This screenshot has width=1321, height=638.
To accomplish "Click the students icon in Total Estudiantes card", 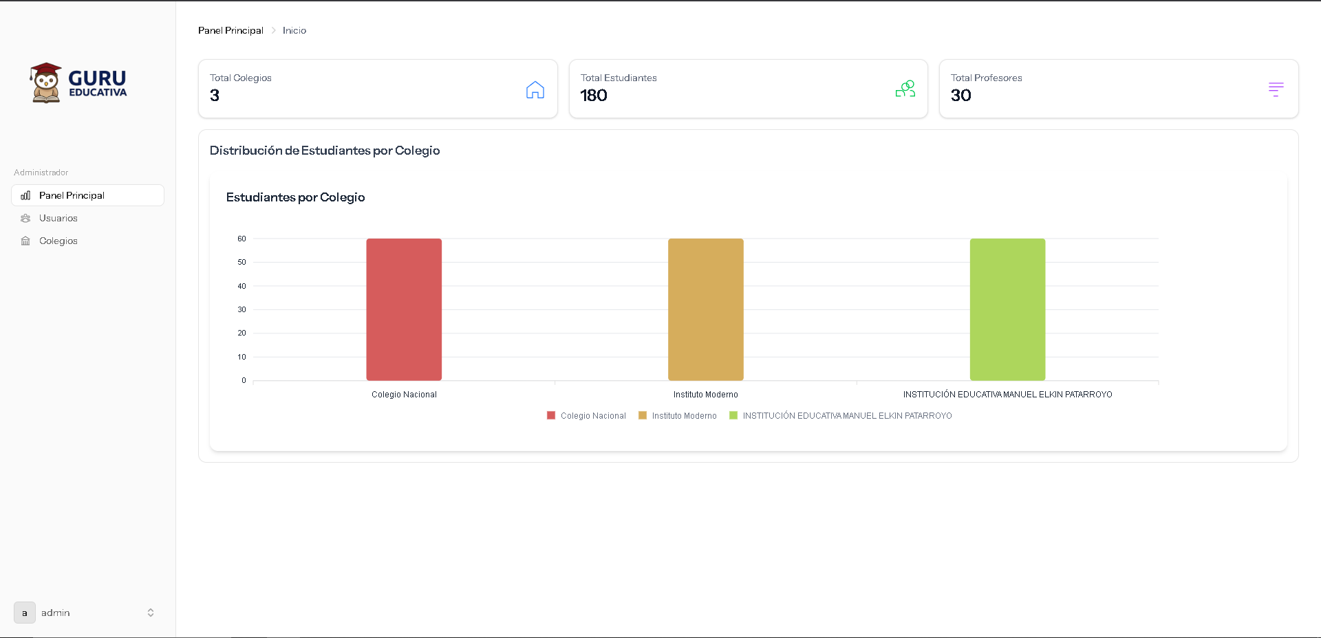I will point(905,89).
